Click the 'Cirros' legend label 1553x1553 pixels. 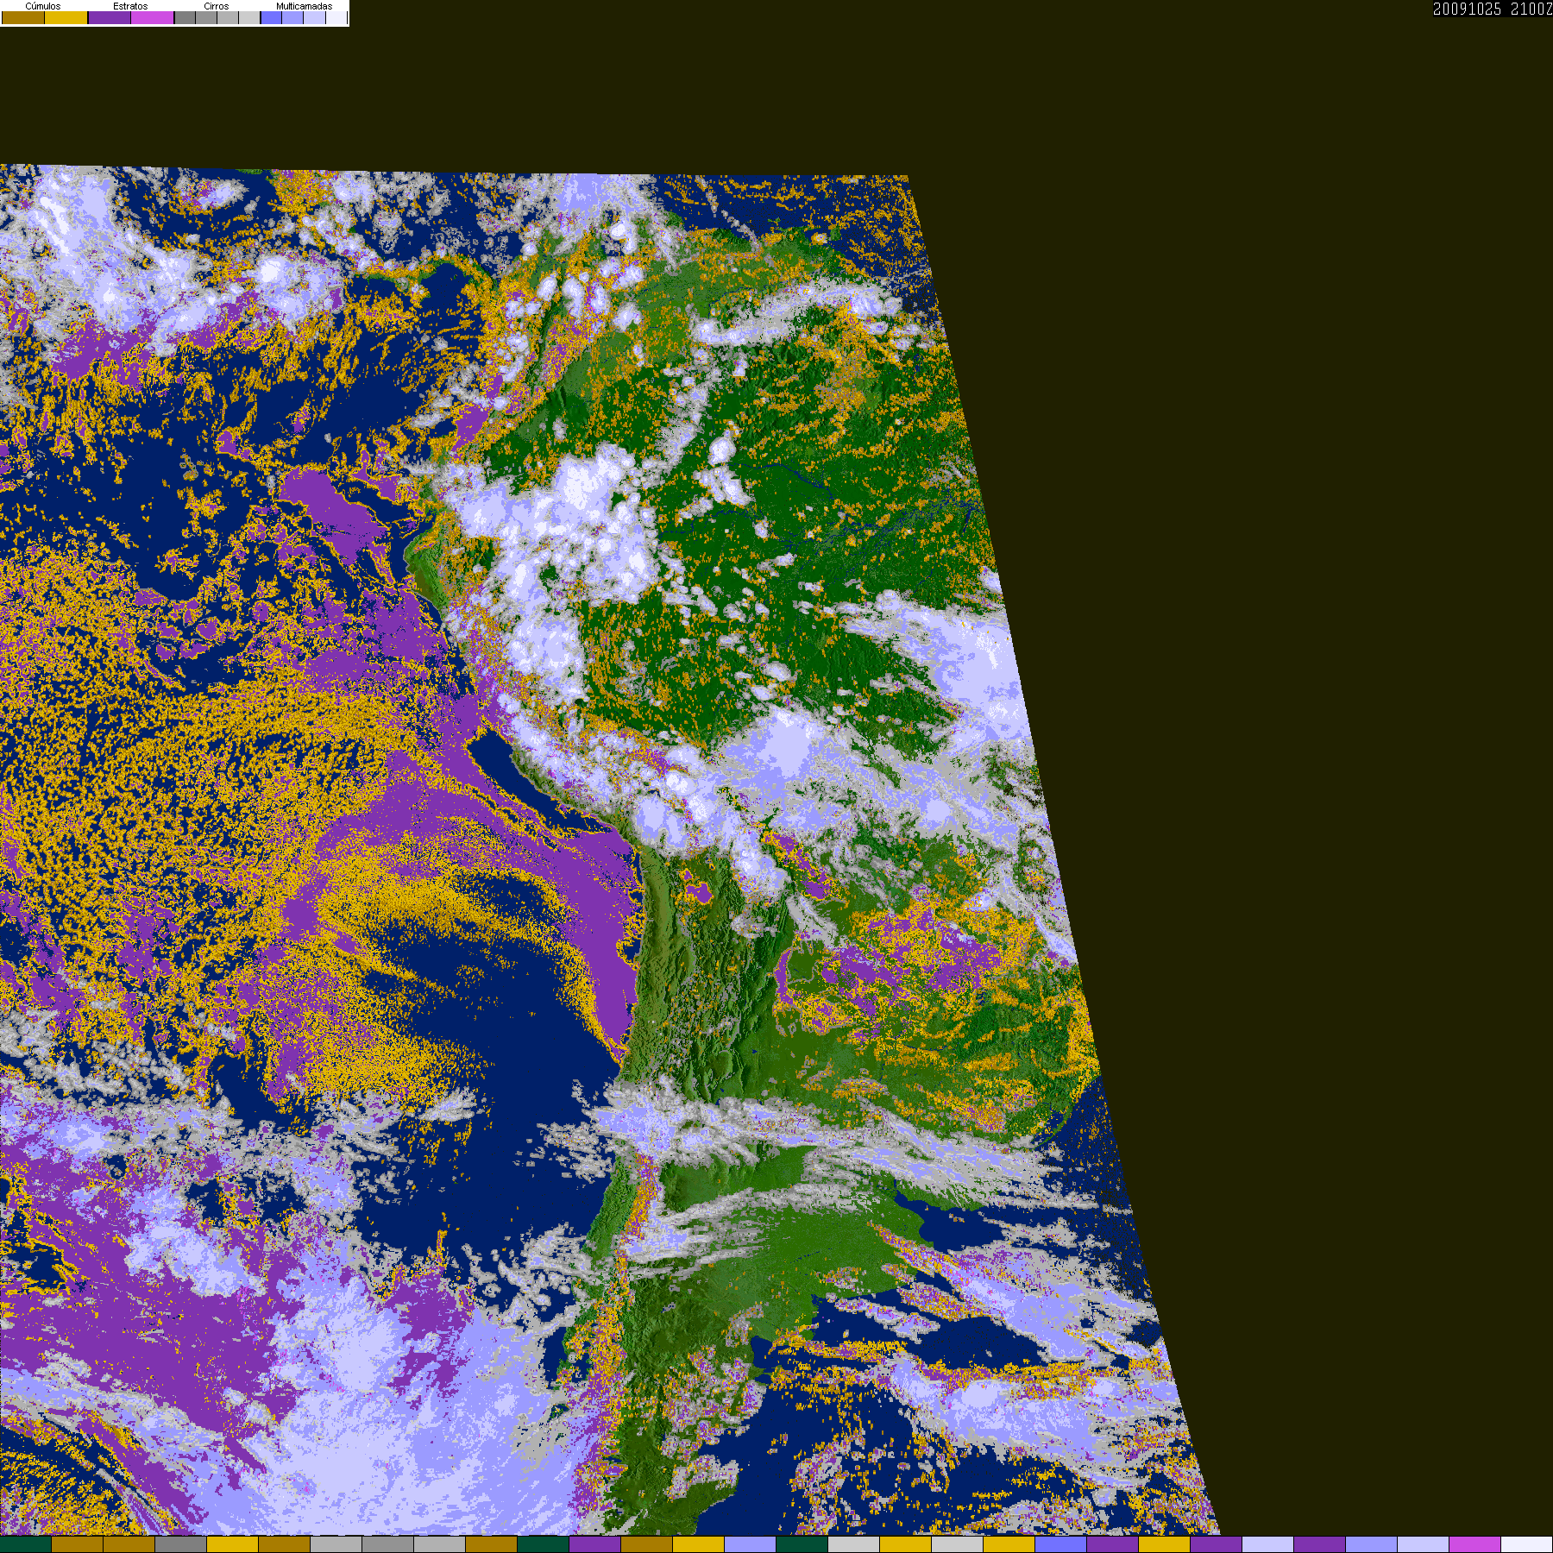pyautogui.click(x=217, y=6)
